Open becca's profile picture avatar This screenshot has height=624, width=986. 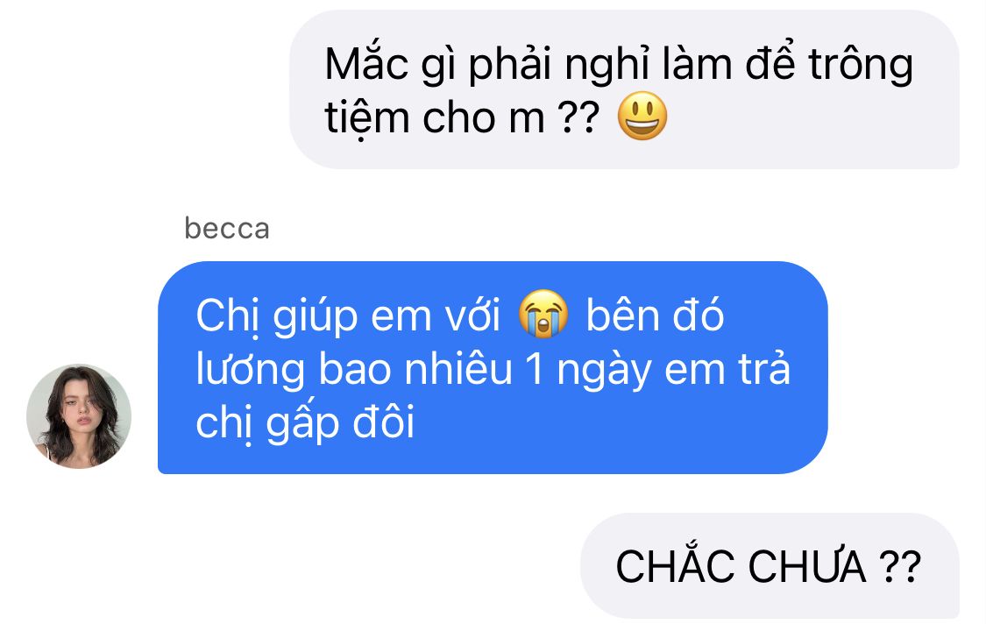pos(79,416)
